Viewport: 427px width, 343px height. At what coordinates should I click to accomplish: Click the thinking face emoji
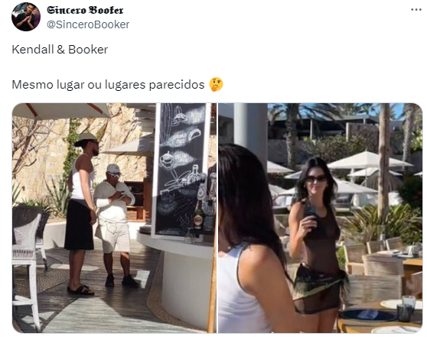pos(217,85)
